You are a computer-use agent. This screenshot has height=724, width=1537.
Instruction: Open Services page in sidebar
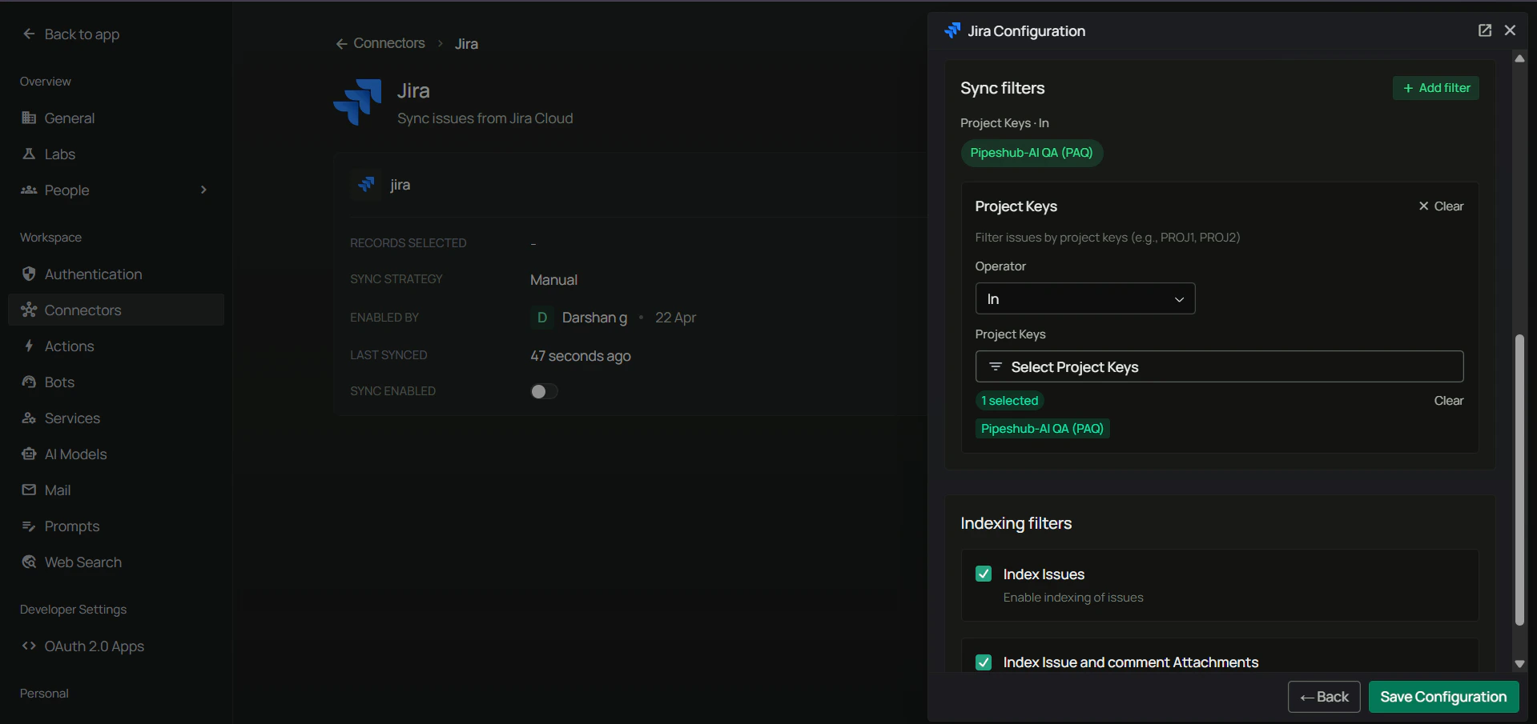coord(116,418)
